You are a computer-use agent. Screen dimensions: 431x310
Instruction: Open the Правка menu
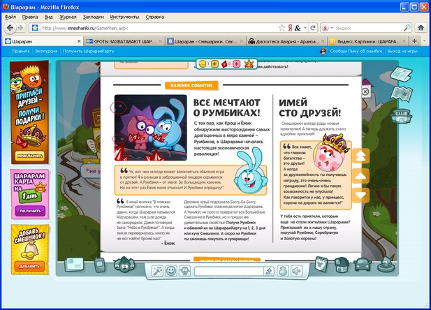pos(30,17)
